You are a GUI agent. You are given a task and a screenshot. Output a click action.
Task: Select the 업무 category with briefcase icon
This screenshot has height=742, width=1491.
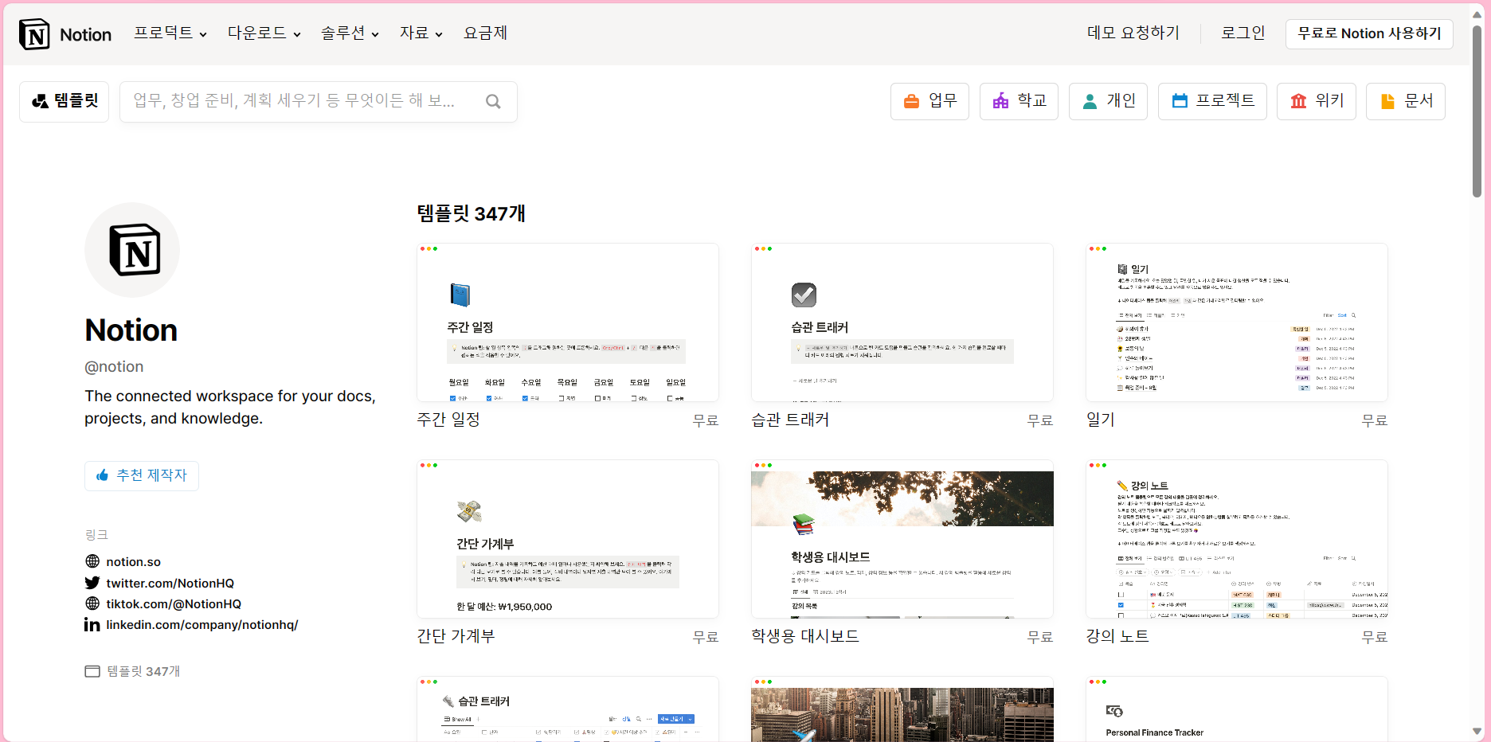929,101
